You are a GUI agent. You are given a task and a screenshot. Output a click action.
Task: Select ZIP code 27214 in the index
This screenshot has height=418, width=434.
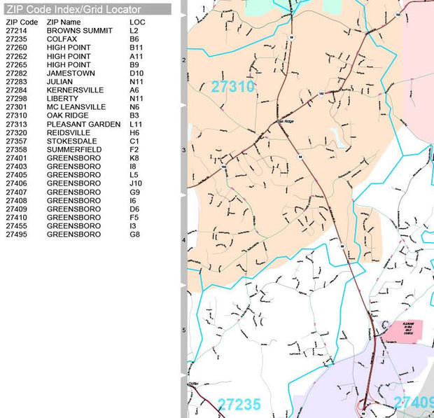coord(16,31)
